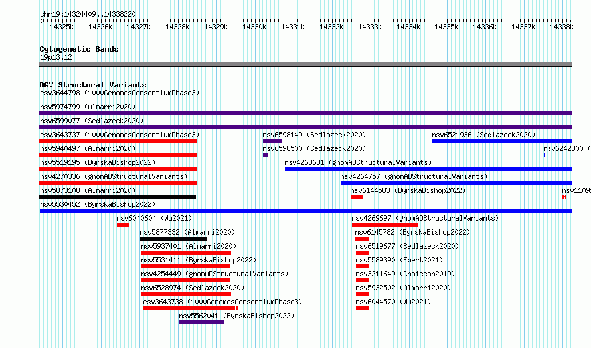
Task: Click the 14336k ruler tick label
Action: [485, 27]
